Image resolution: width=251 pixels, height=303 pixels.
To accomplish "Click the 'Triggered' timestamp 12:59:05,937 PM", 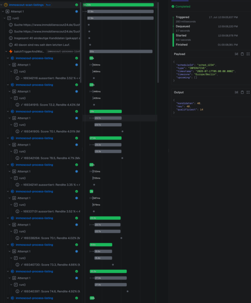I will click(223, 17).
